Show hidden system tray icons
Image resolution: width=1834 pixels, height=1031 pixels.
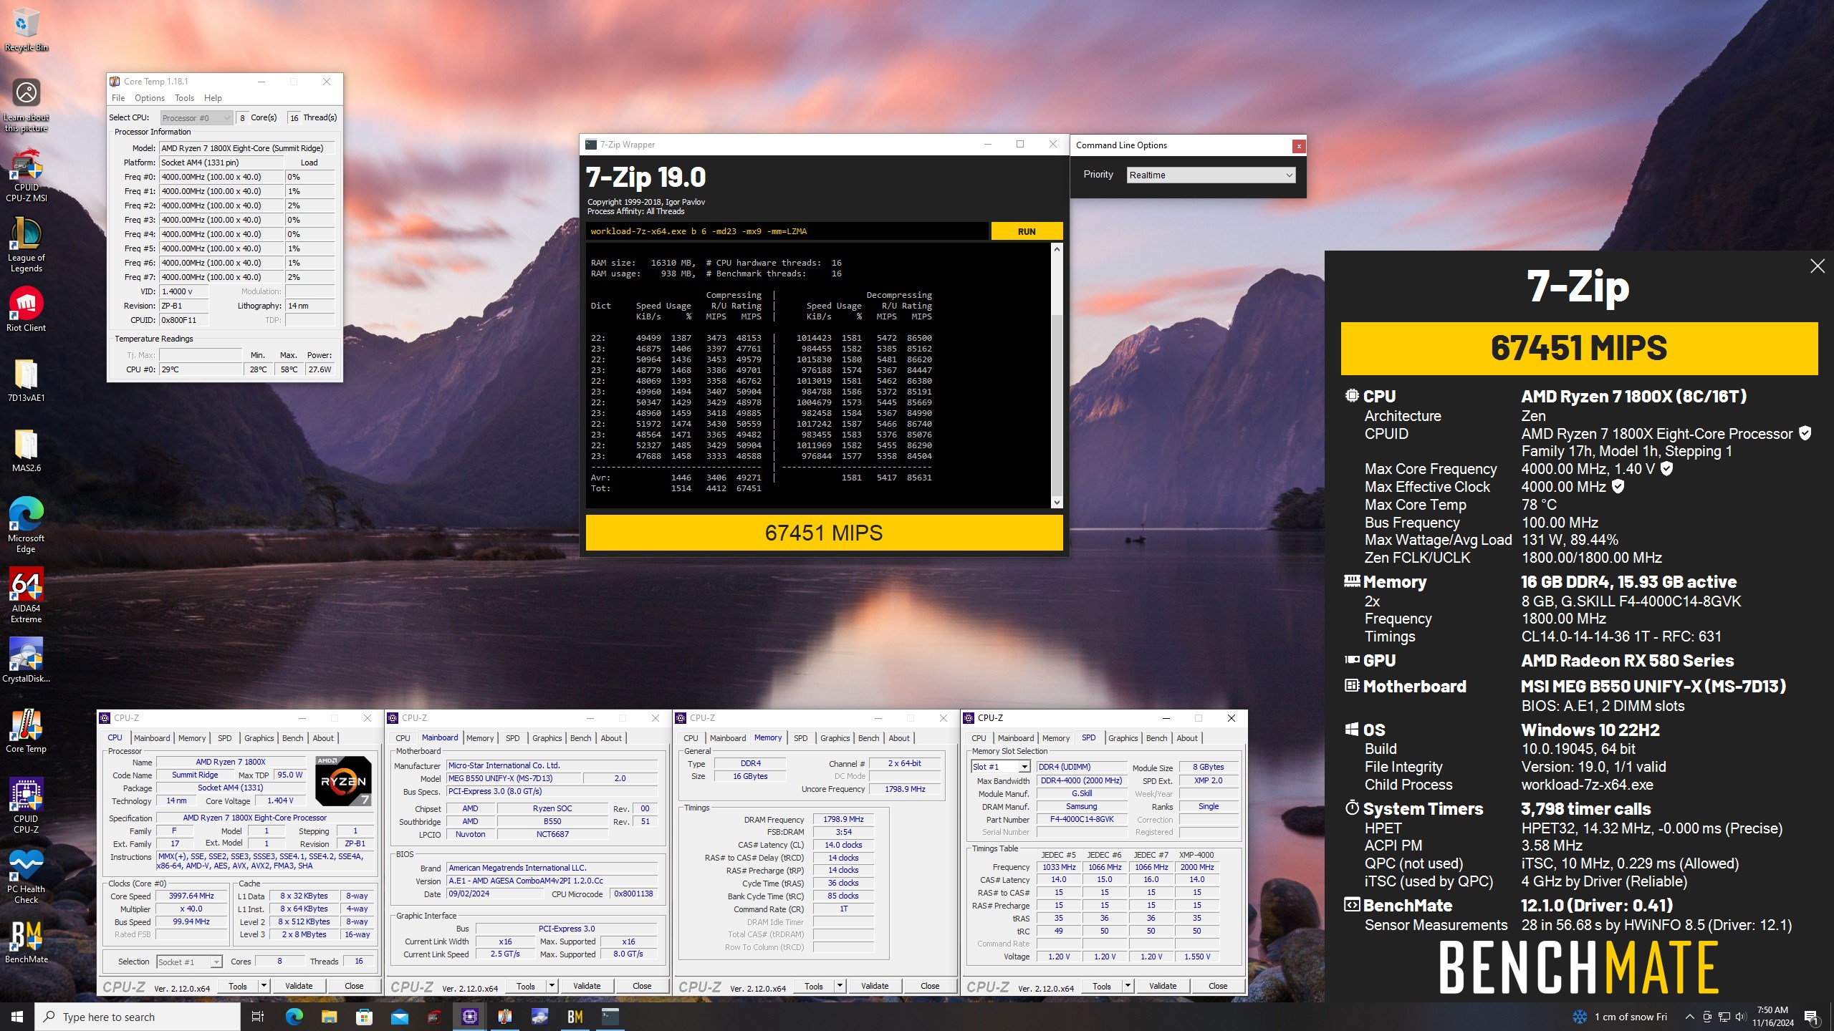pos(1689,1017)
